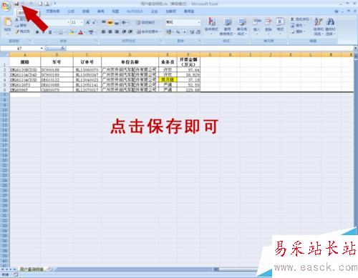Viewport: 358px width, 278px height.
Task: Open the conditional formatting dropdown
Action: click(x=211, y=26)
